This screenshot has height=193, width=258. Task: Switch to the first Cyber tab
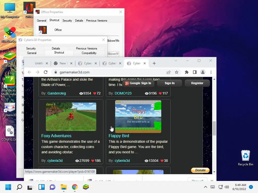(87, 63)
